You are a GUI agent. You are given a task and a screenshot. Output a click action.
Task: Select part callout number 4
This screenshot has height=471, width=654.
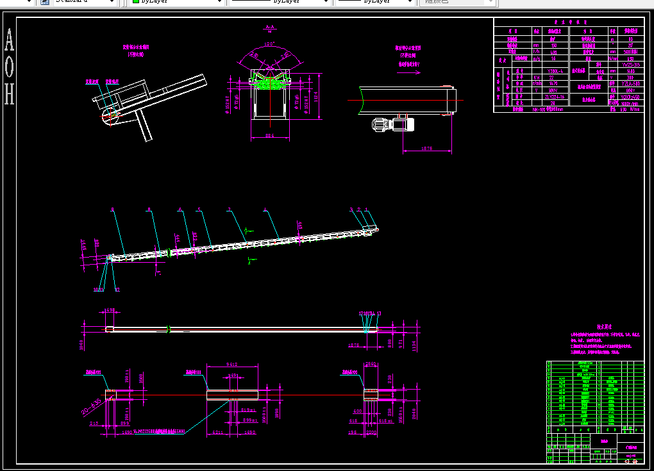coord(265,210)
